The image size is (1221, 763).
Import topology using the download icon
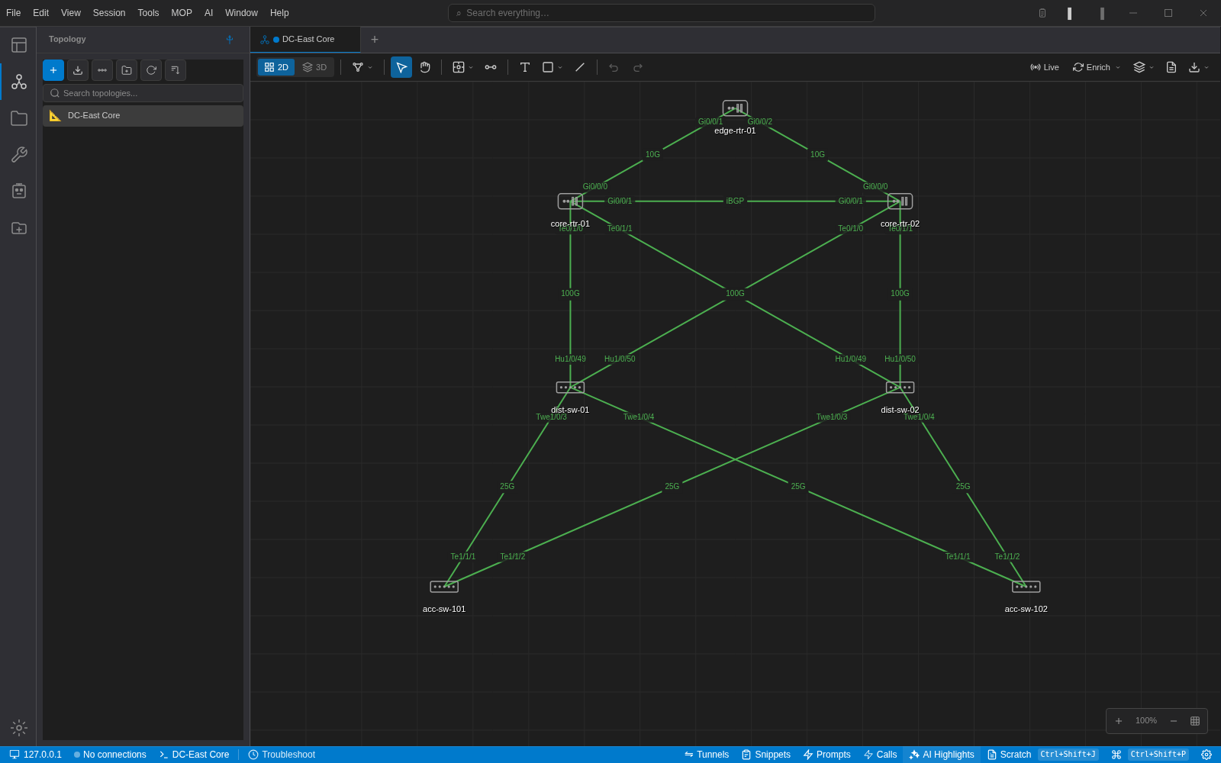point(78,70)
